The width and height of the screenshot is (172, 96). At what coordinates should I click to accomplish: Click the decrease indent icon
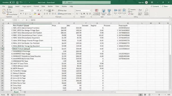click(53, 14)
